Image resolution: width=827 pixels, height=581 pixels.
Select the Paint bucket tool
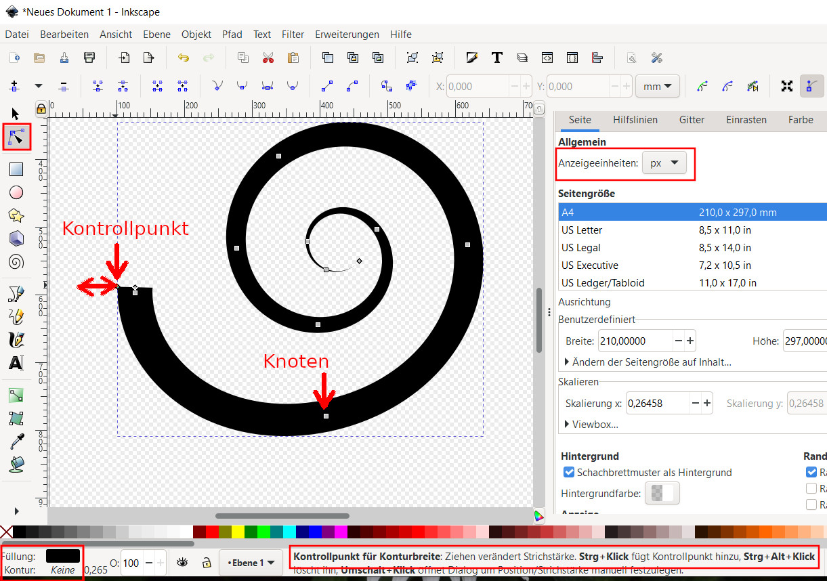click(16, 464)
